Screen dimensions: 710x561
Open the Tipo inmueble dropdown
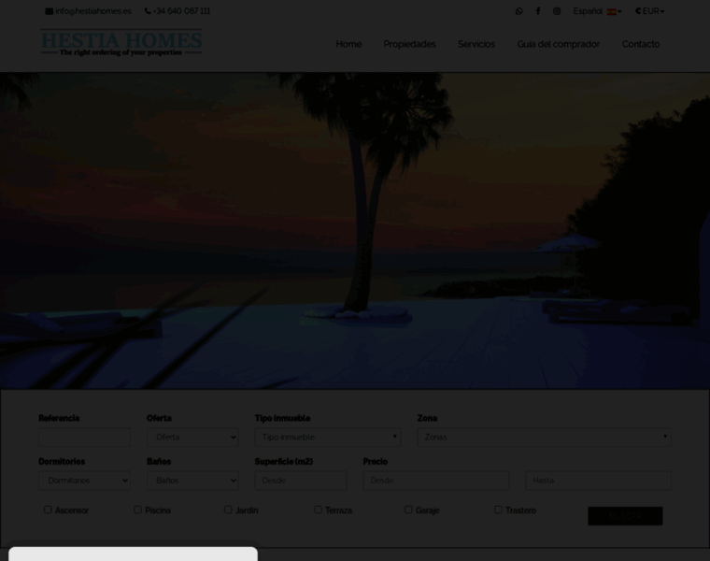click(x=328, y=438)
